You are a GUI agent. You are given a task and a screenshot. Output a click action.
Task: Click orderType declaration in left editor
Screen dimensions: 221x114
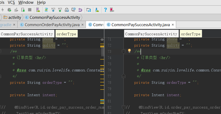(52, 82)
